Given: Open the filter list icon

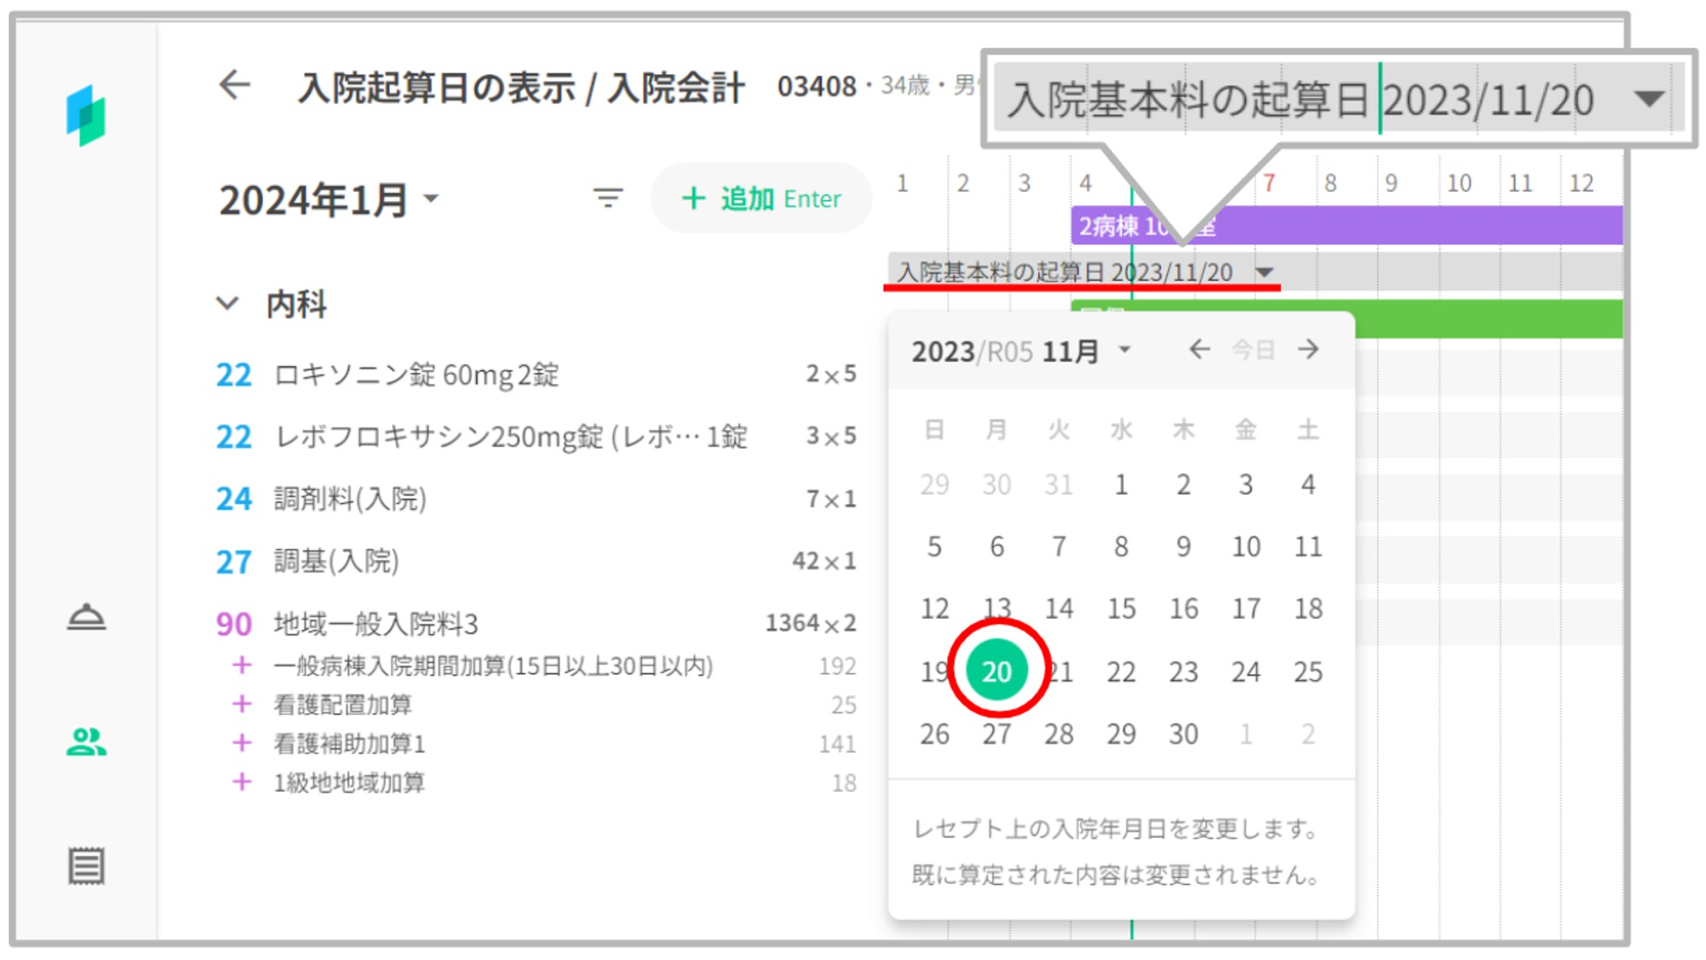Looking at the screenshot, I should click(607, 198).
